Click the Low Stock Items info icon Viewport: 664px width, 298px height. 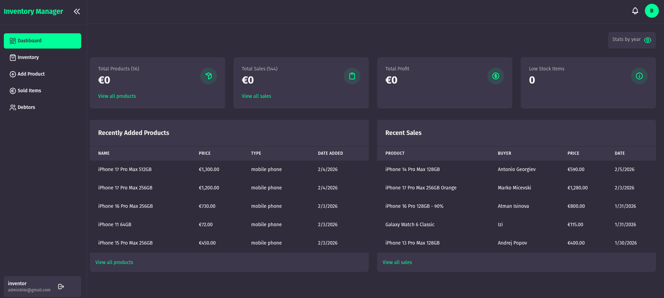tap(639, 76)
